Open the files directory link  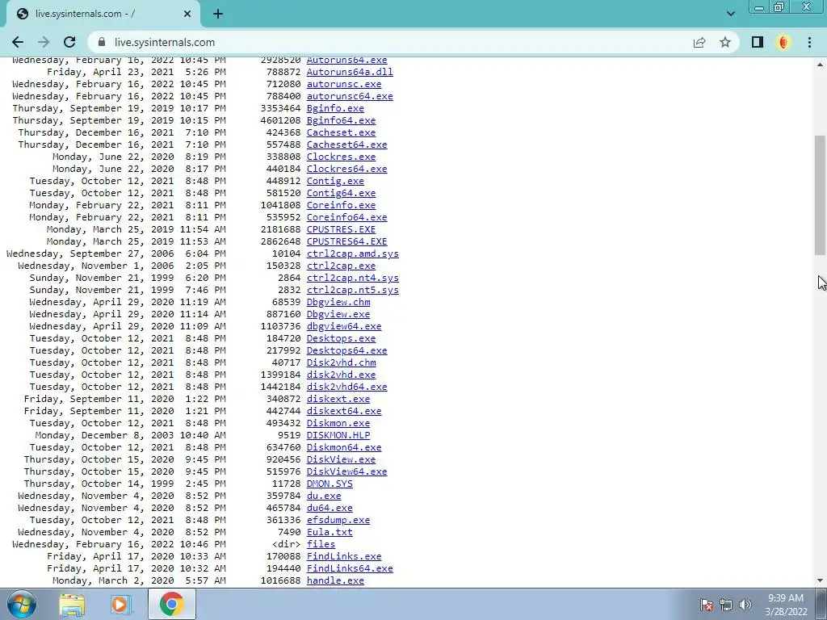coord(321,545)
